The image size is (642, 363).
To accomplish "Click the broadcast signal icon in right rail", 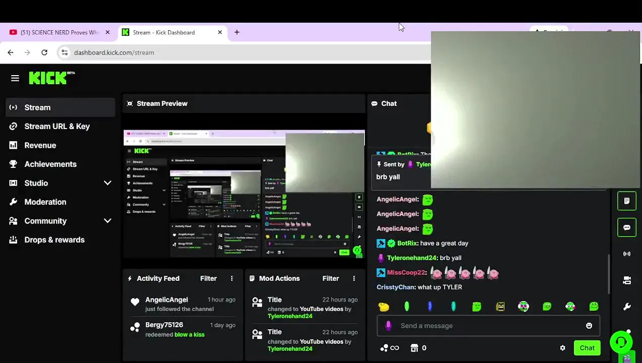I will tap(627, 254).
